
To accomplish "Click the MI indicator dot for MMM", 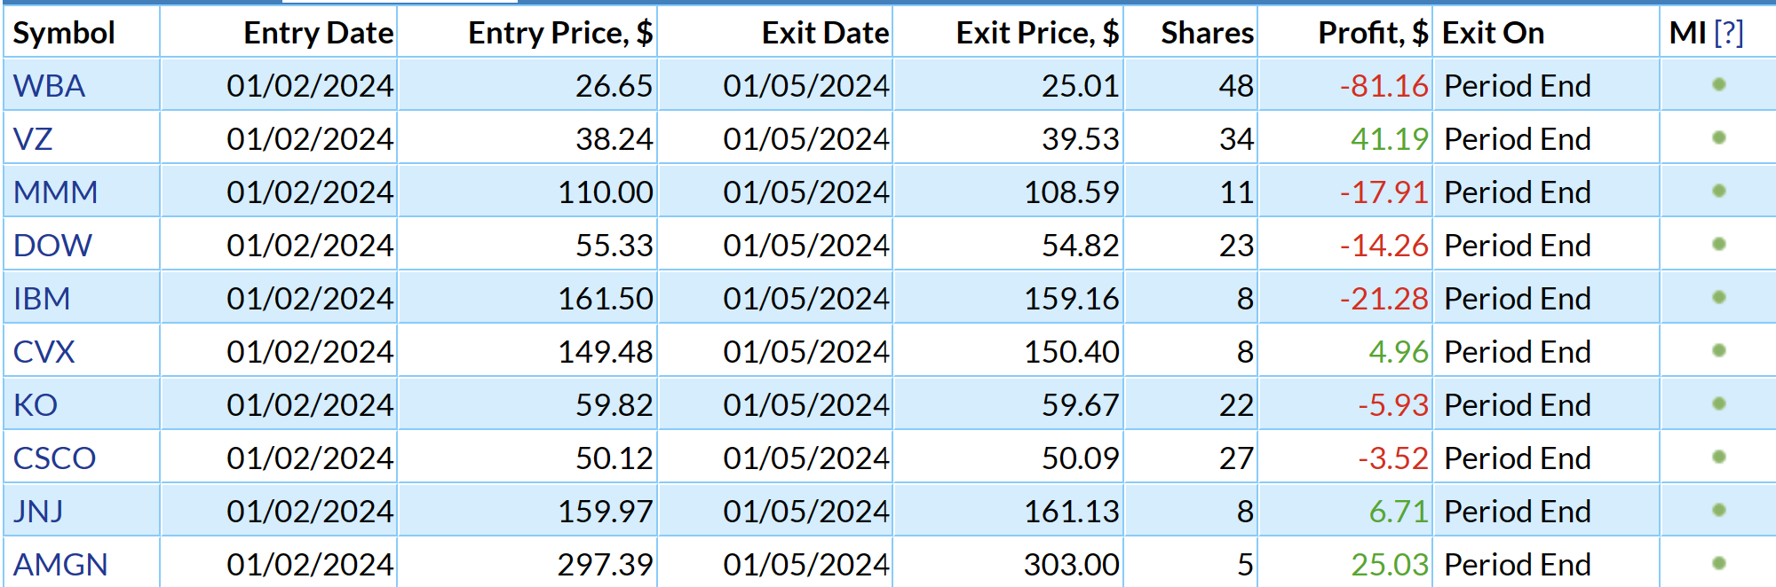I will [1719, 192].
